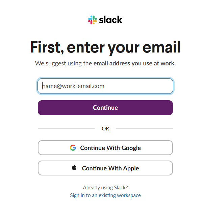The image size is (205, 210).
Task: Choose Continue With Apple sign-up
Action: point(105,168)
